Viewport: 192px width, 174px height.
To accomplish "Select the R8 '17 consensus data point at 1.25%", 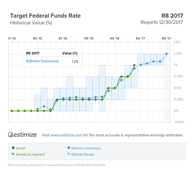I will (x=166, y=54).
